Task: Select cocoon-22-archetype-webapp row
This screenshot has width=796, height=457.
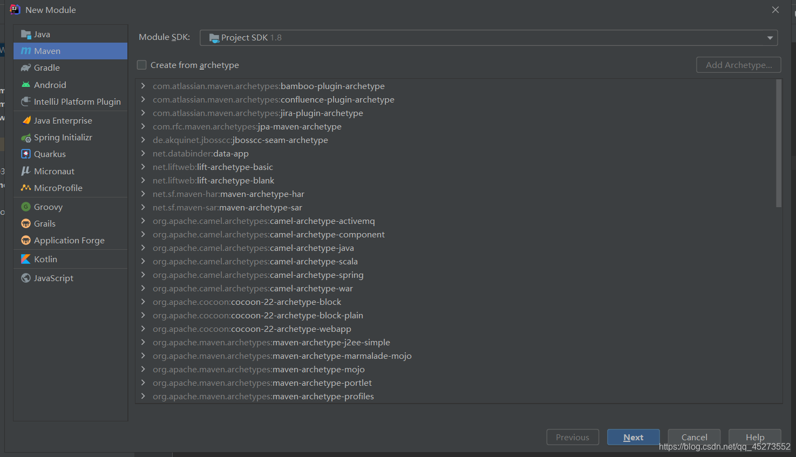Action: click(x=455, y=329)
